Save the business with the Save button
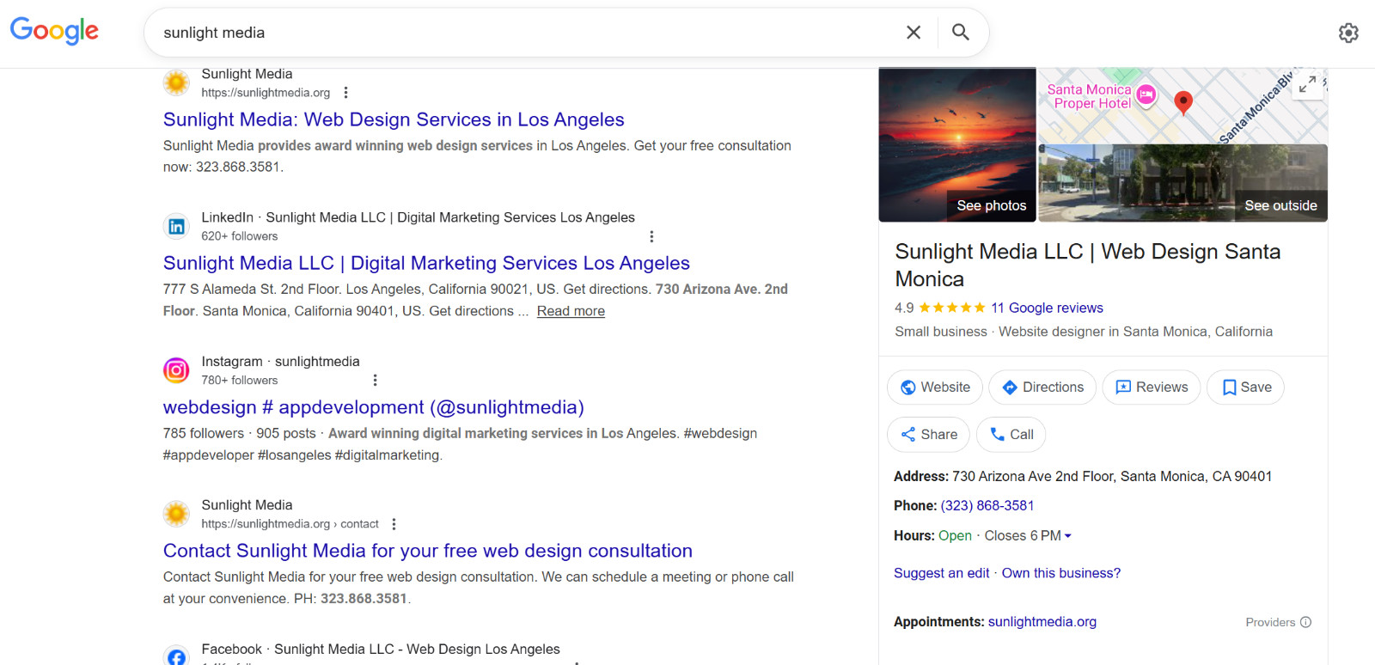 click(x=1246, y=387)
